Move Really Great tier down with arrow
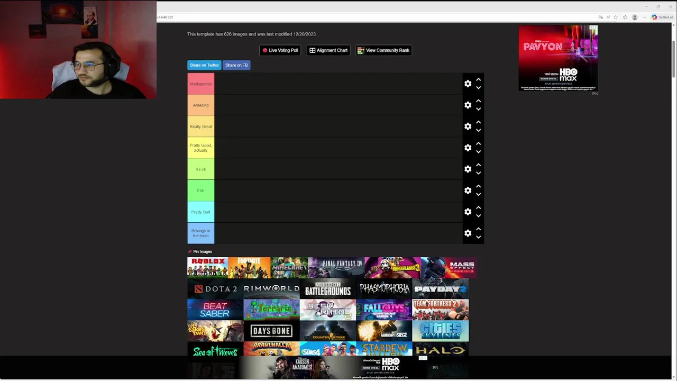This screenshot has height=381, width=677. pyautogui.click(x=478, y=130)
